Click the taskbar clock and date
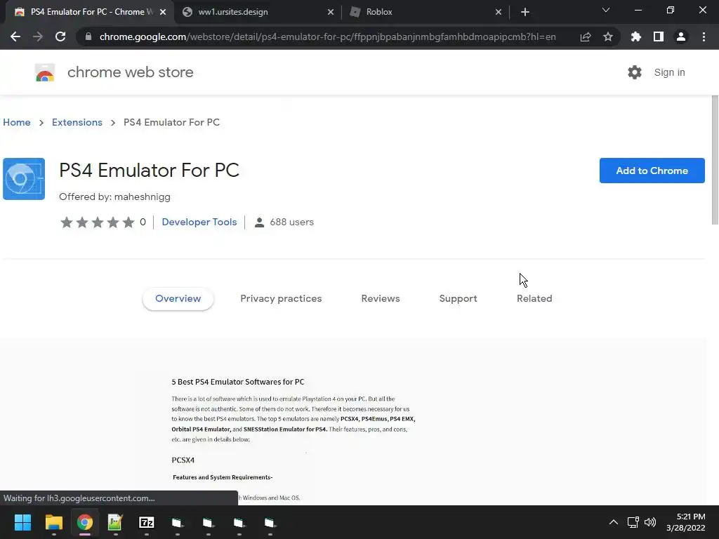This screenshot has width=719, height=539. pos(685,522)
